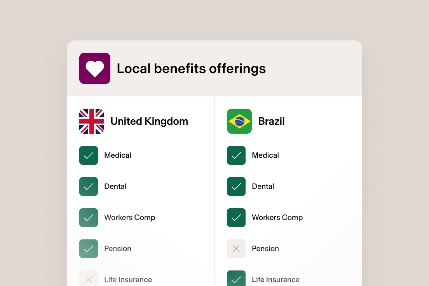429x286 pixels.
Task: Disable the Medical checkbox under Brazil
Action: pos(236,155)
